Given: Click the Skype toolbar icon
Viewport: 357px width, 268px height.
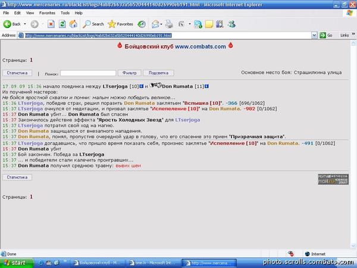Looking at the screenshot, I should point(198,24).
